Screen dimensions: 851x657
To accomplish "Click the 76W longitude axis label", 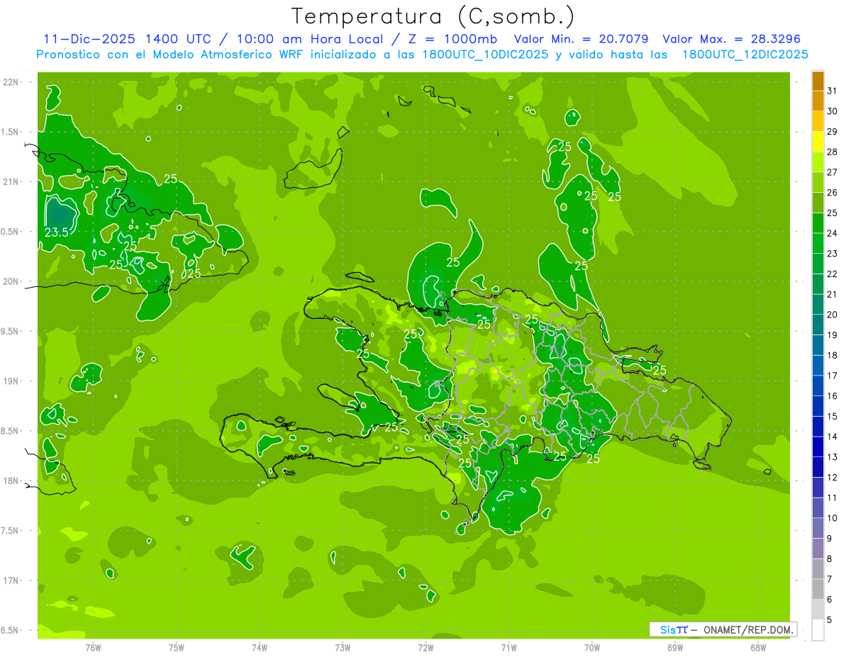I will pyautogui.click(x=93, y=647).
